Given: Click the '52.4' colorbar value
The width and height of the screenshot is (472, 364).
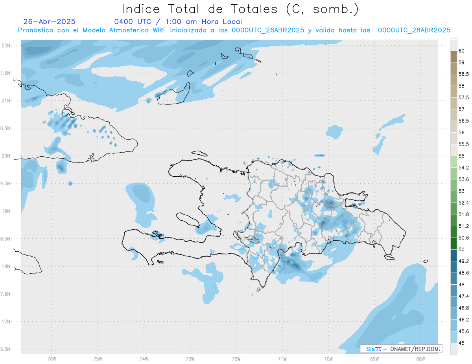Looking at the screenshot, I should [x=464, y=203].
